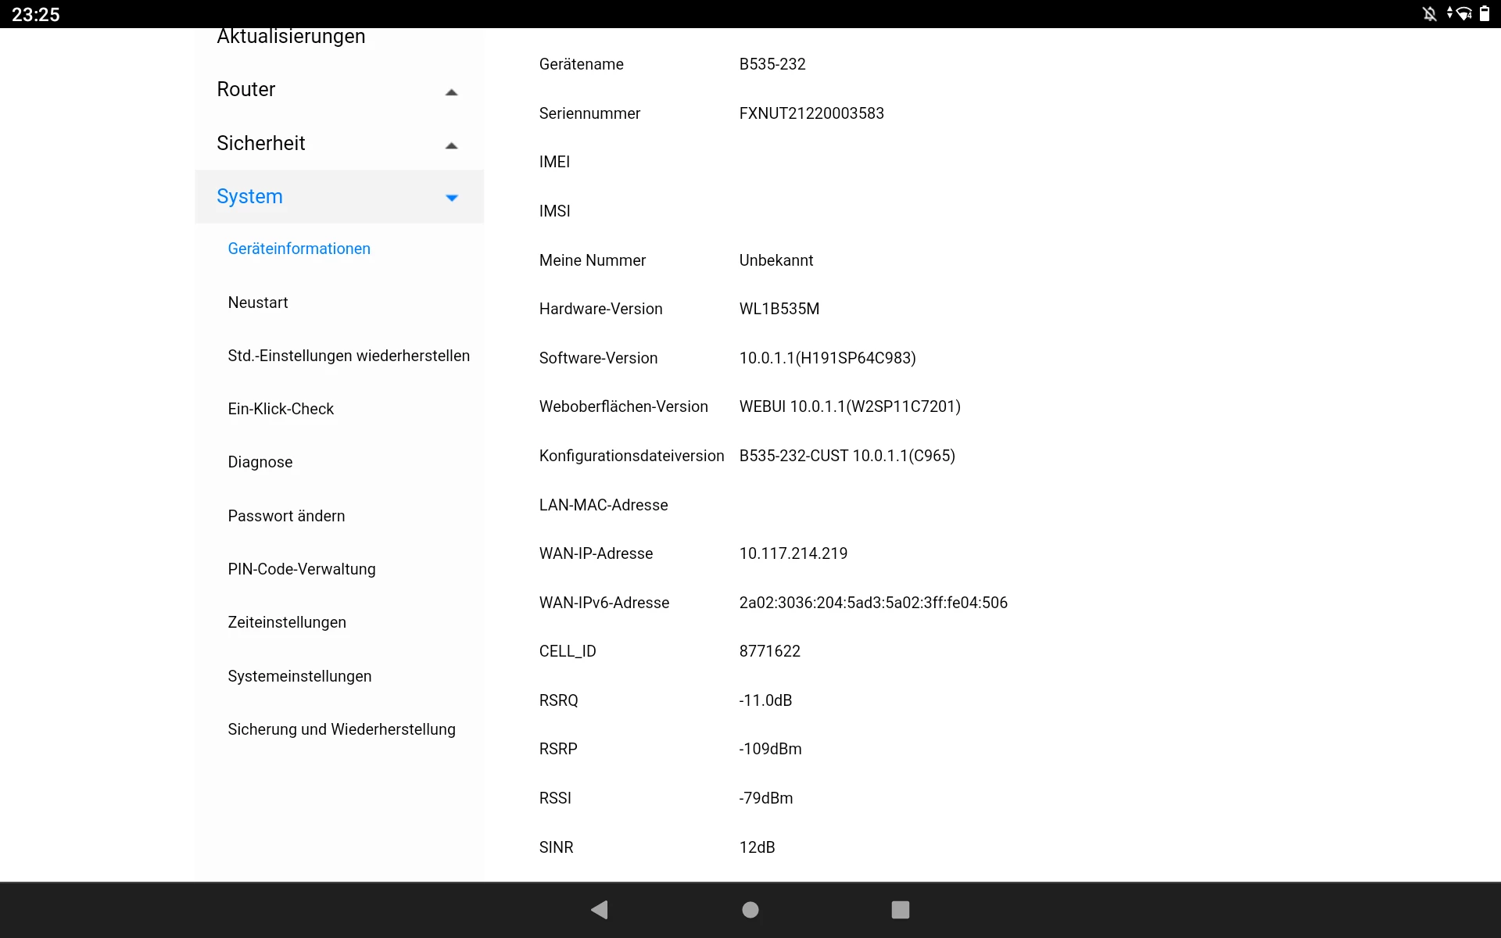Image resolution: width=1501 pixels, height=938 pixels.
Task: Tap the Android back navigation icon
Action: (600, 909)
